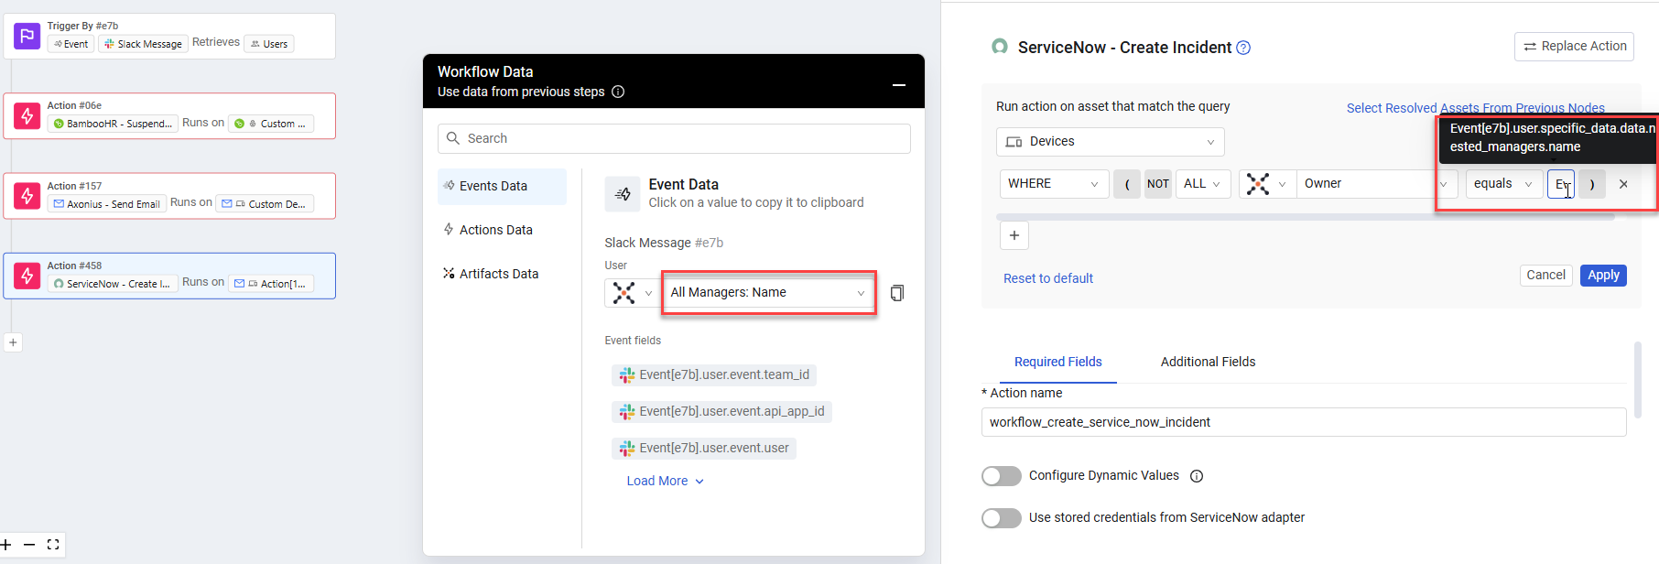Viewport: 1659px width, 564px height.
Task: Click the query value input field
Action: (x=1561, y=184)
